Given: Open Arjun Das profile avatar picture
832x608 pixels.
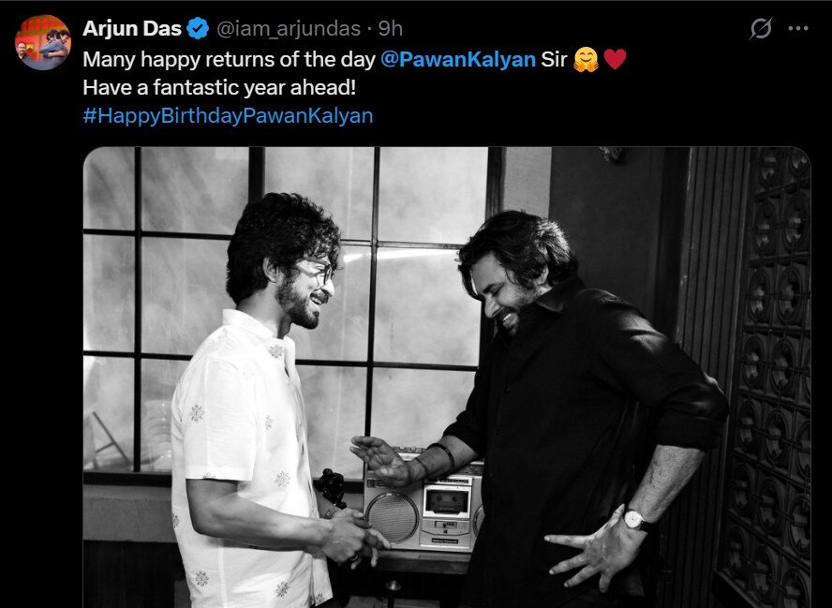Looking at the screenshot, I should tap(42, 42).
